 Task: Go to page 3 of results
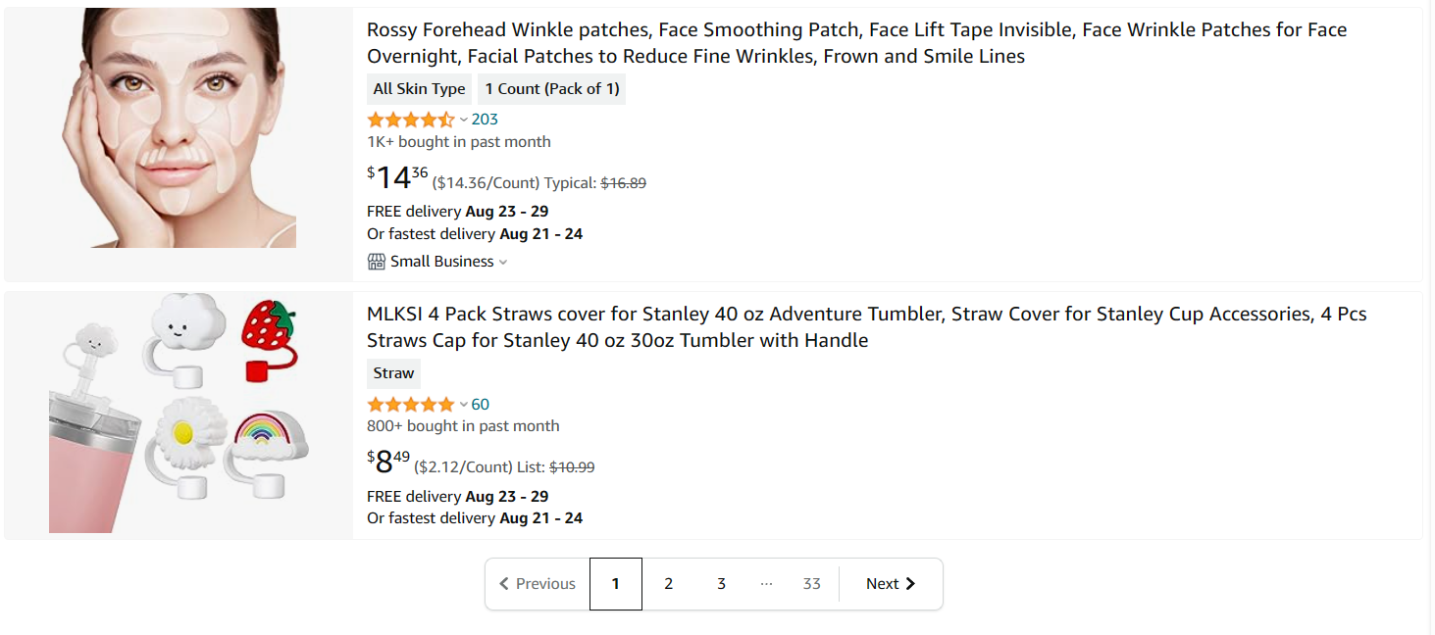coord(721,584)
